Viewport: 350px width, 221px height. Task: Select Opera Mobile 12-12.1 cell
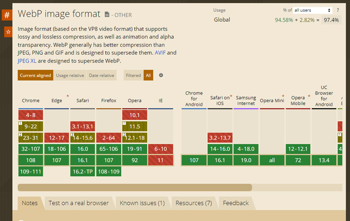[298, 149]
